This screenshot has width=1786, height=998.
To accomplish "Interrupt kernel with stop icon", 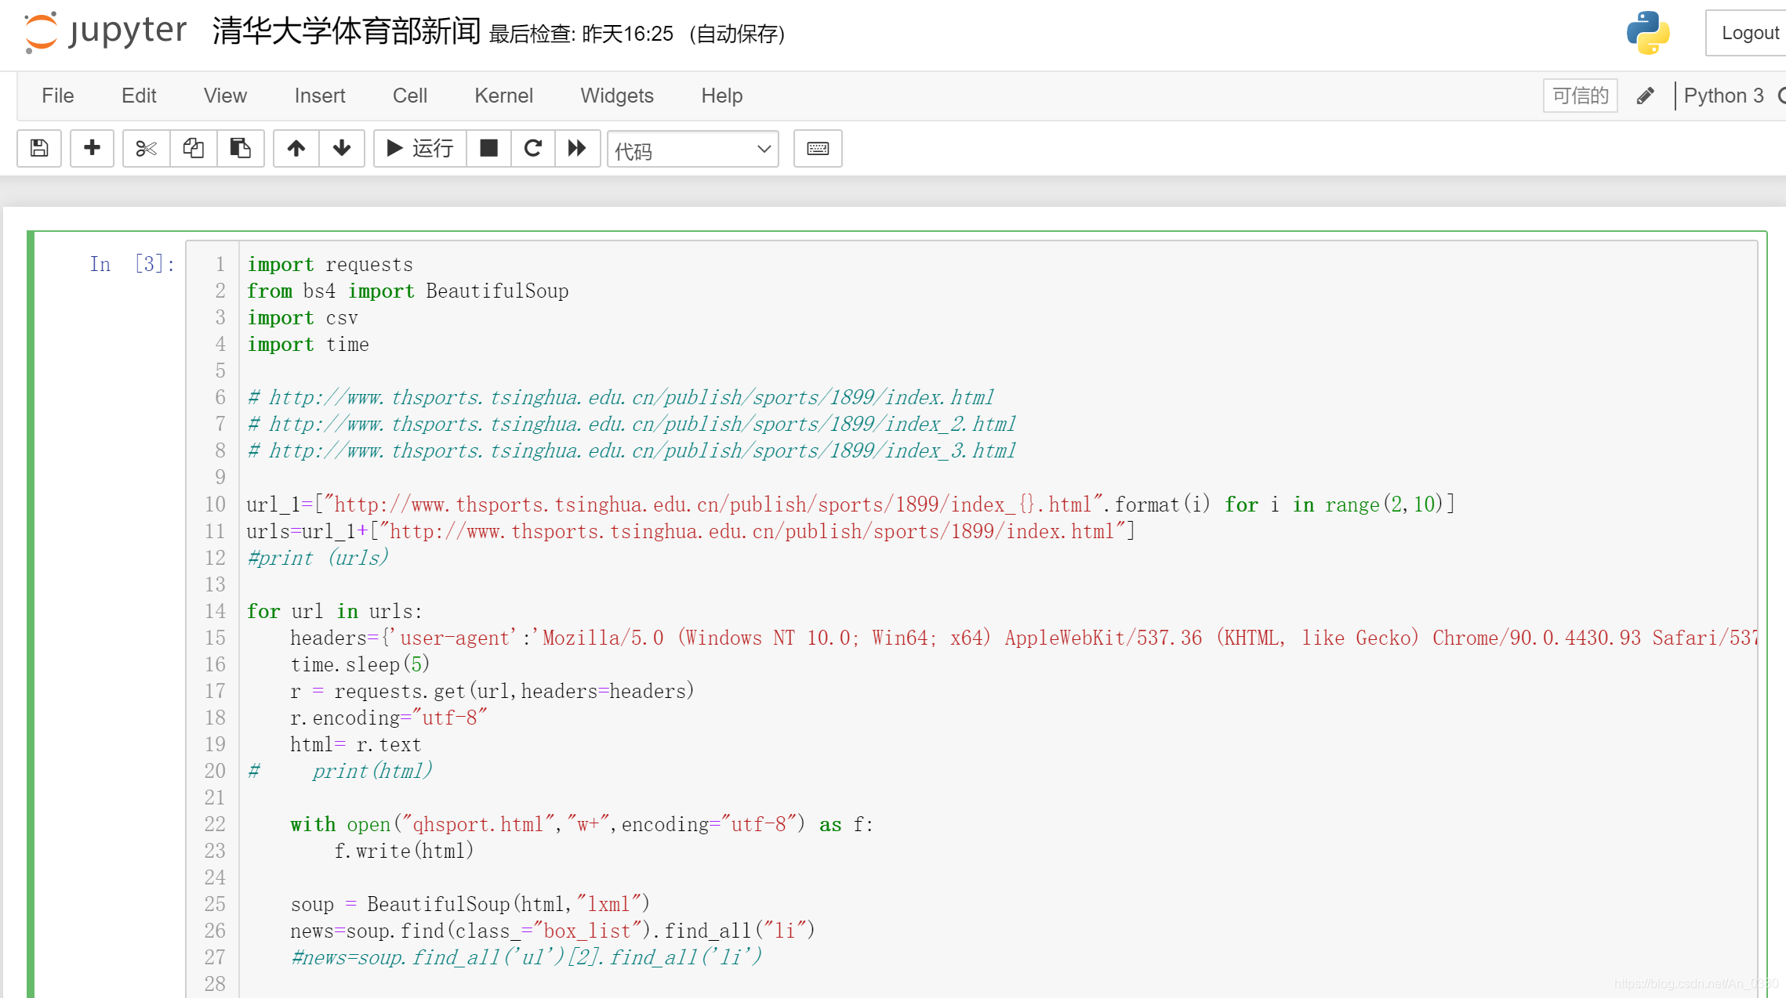I will click(x=488, y=148).
